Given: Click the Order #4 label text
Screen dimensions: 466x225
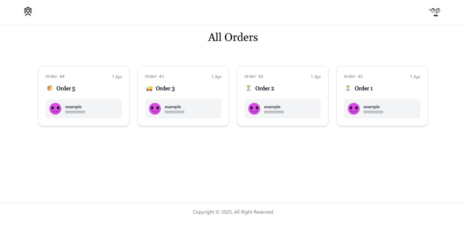Looking at the screenshot, I should pos(55,76).
